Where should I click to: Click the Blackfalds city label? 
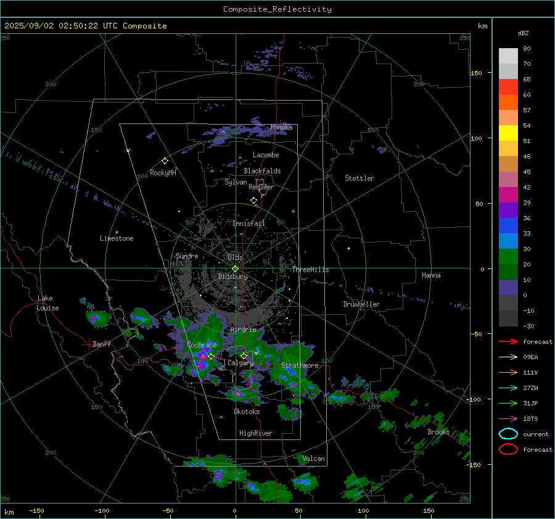262,171
